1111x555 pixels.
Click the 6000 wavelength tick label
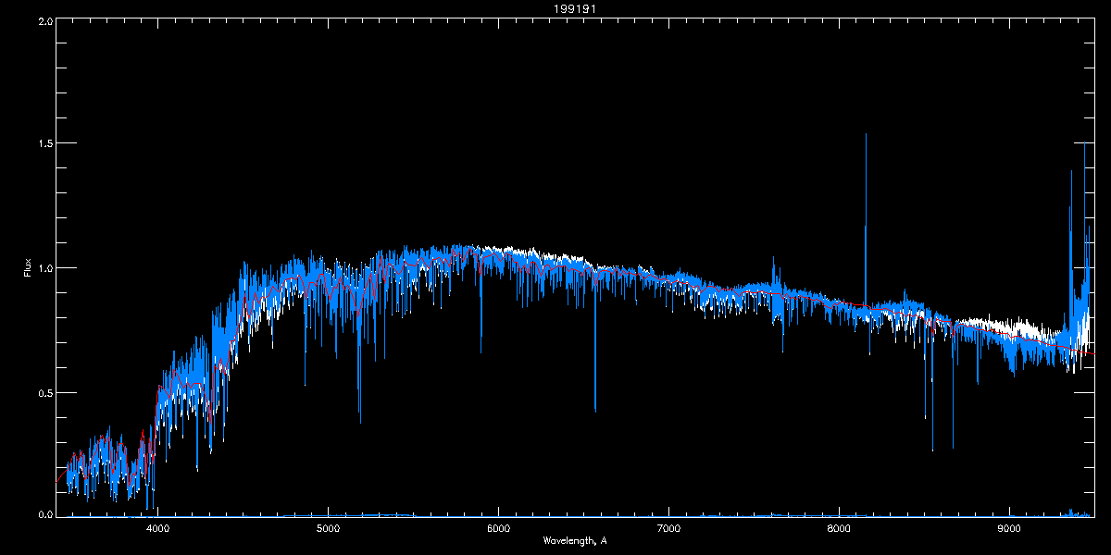click(x=498, y=528)
